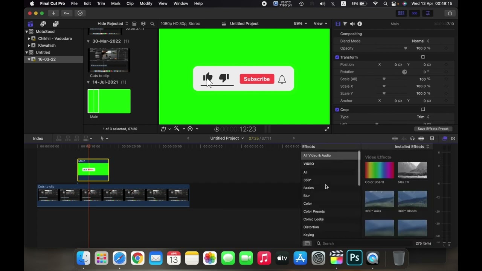Open the Hide Rejected filter dropdown

coord(113,24)
